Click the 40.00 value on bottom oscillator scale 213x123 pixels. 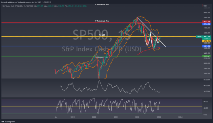pos(206,108)
